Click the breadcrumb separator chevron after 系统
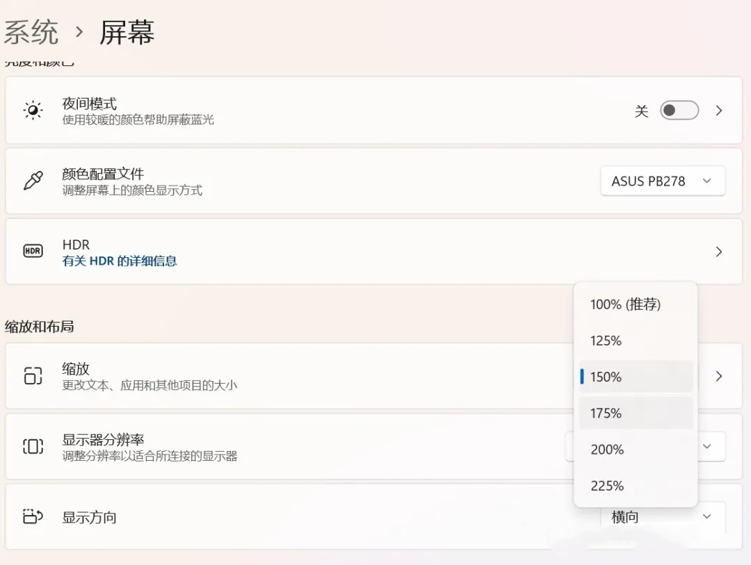 pyautogui.click(x=79, y=33)
